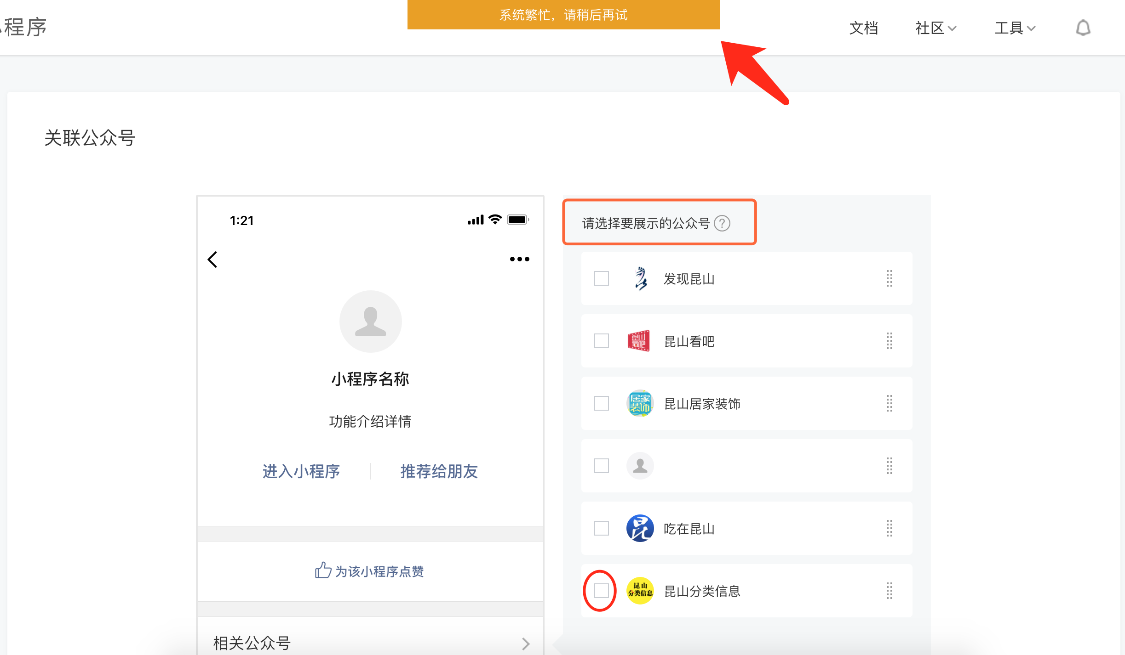Screen dimensions: 1125x655
Task: Tick the 昆山分类信息 checkbox
Action: click(x=601, y=591)
